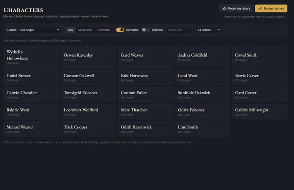The image size is (294, 190).
Task: Copy the name Sunhilde Oakwick
Action: pos(194,93)
